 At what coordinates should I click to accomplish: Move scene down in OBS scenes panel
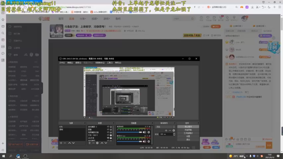74,143
